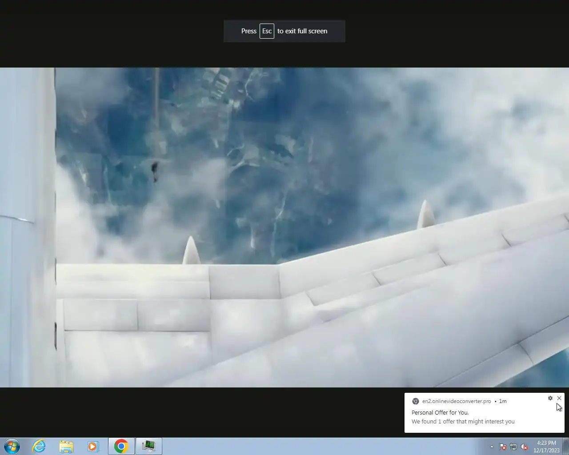Open the Windows Start menu
This screenshot has width=569, height=455.
pos(12,446)
